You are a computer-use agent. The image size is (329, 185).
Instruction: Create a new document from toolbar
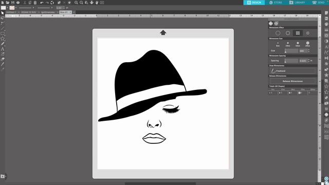pyautogui.click(x=3, y=3)
